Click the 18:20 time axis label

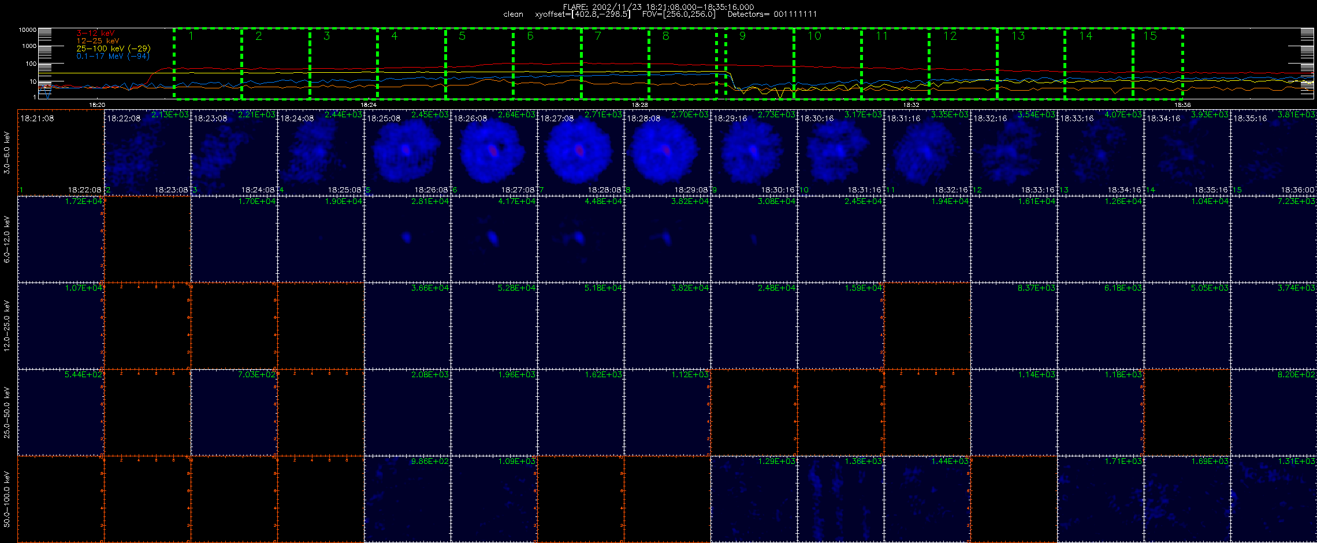(97, 105)
